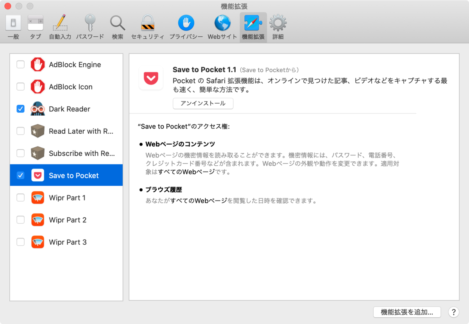This screenshot has width=469, height=324.
Task: Open help with the question mark button
Action: [453, 312]
